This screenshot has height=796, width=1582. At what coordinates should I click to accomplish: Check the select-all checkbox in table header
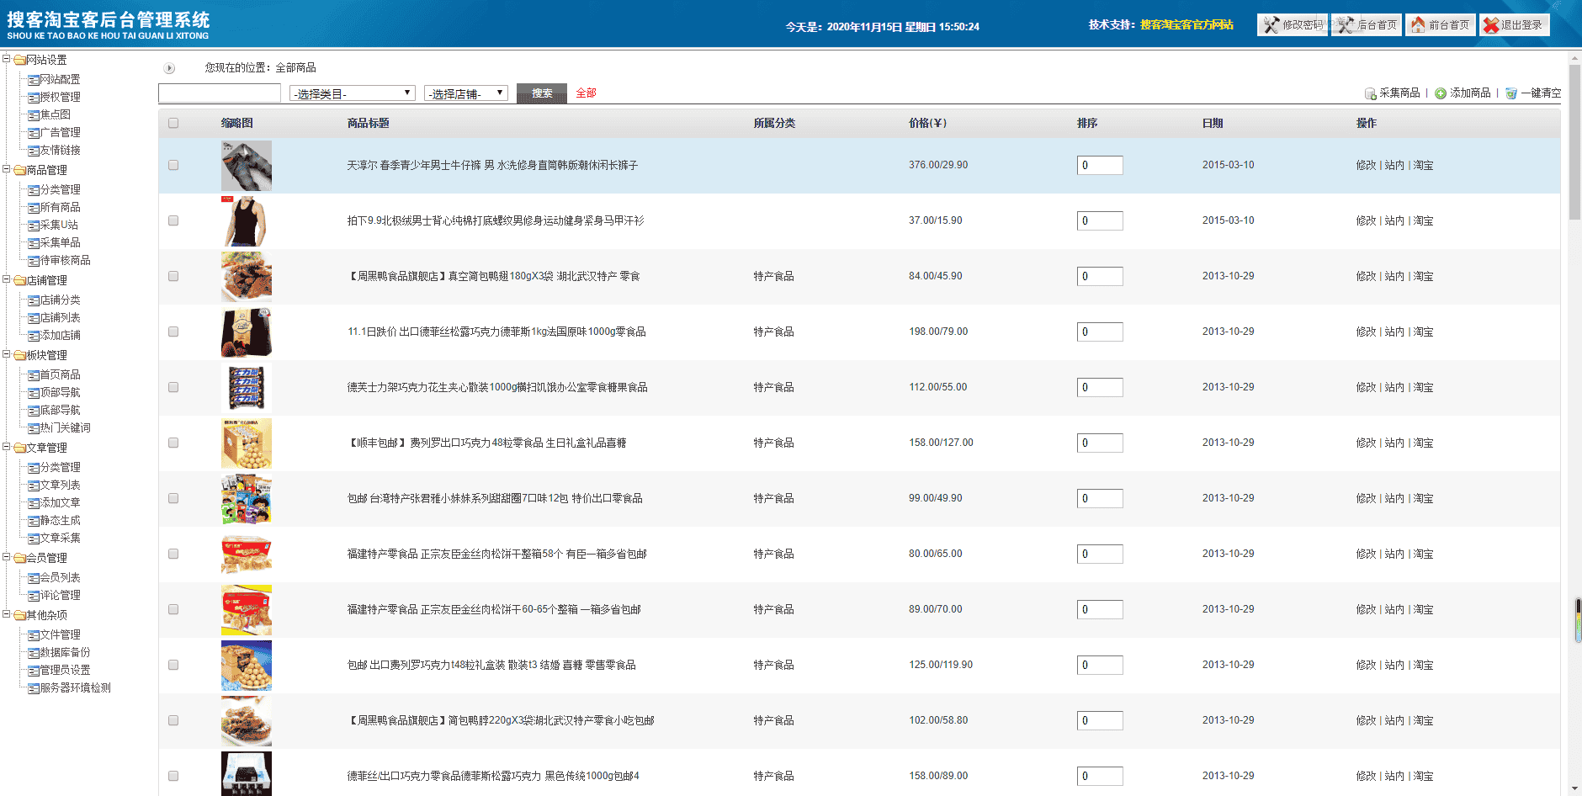[x=173, y=123]
